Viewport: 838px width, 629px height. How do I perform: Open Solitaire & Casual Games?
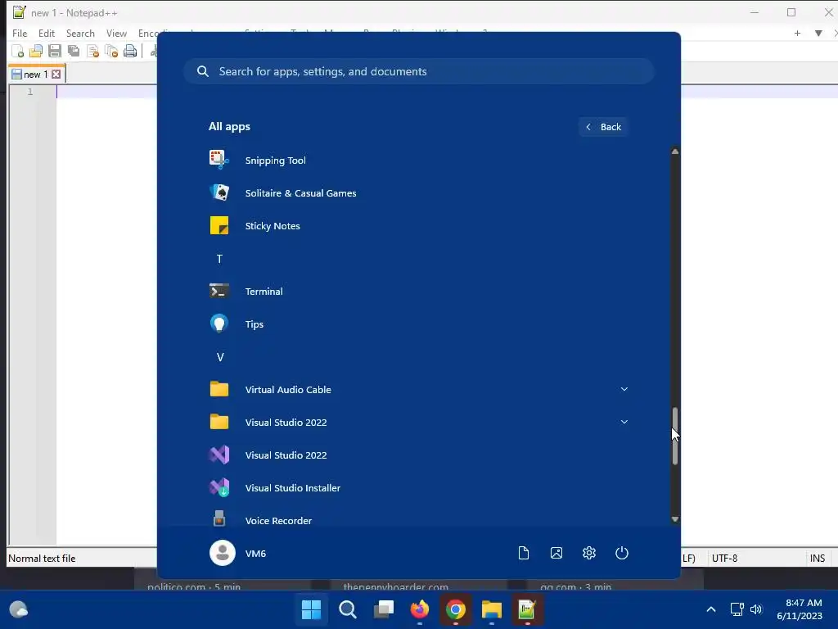click(x=419, y=193)
